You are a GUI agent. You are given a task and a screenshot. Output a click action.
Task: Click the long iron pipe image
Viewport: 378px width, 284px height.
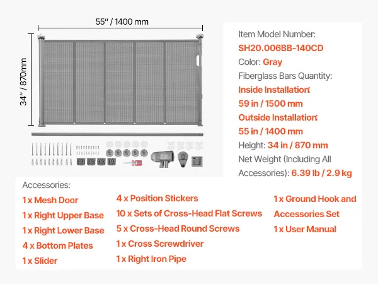117,134
